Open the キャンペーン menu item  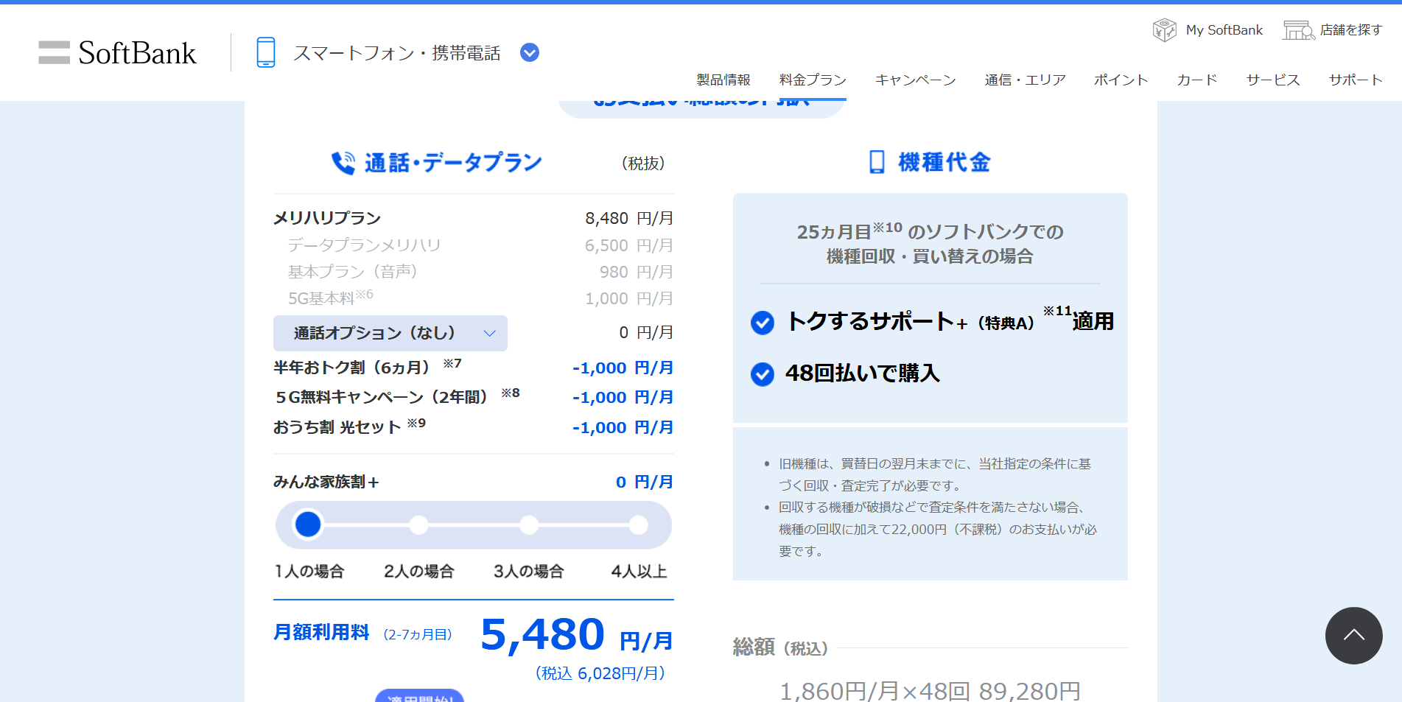(x=915, y=80)
